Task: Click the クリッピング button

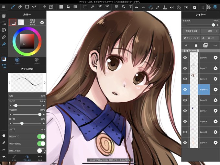Action: 192,38
